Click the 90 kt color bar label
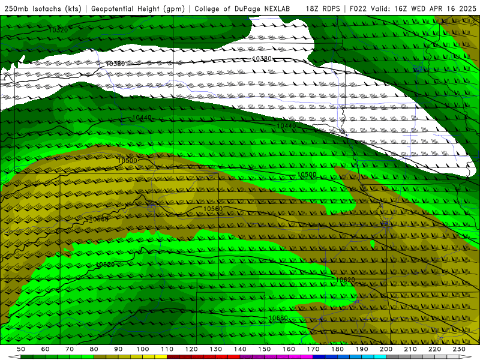The width and height of the screenshot is (480, 360). click(x=118, y=349)
